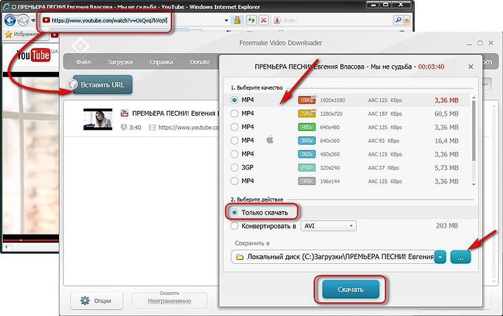Screen dimensions: 503x316
Task: Click Неограниченно speed button
Action: (x=169, y=301)
